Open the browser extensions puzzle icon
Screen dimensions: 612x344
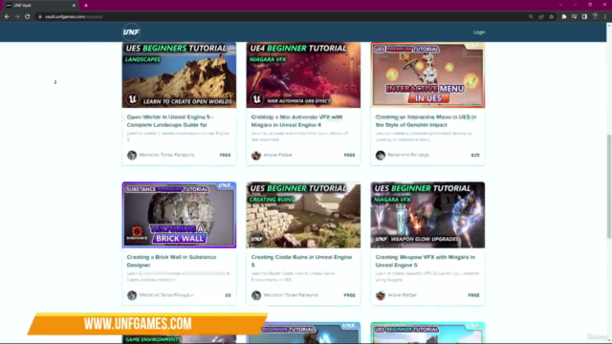[564, 17]
